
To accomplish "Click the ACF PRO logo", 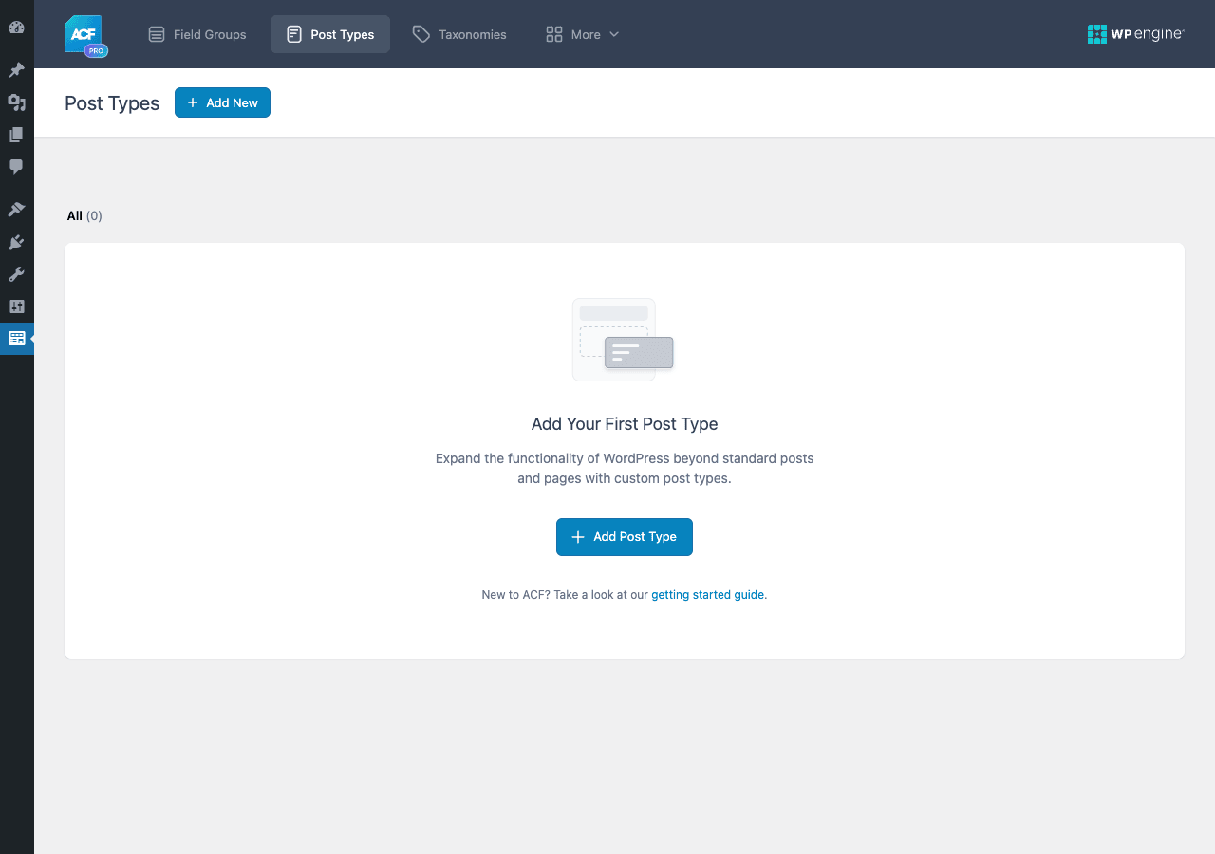I will 85,36.
